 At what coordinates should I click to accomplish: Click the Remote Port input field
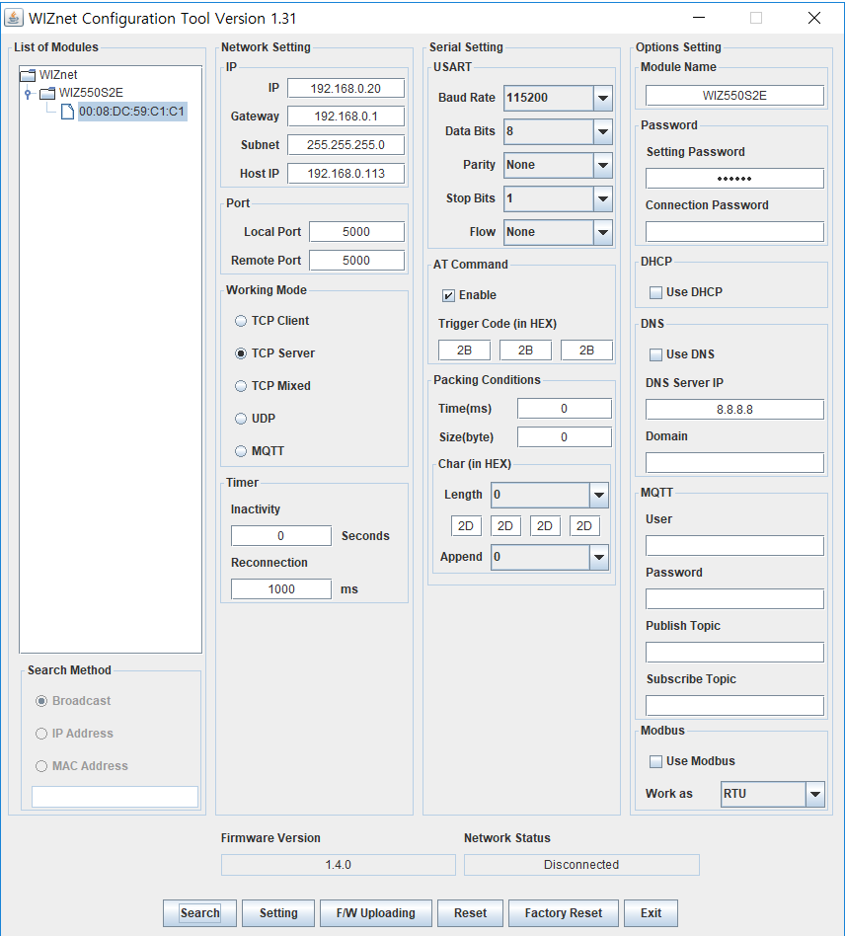356,261
